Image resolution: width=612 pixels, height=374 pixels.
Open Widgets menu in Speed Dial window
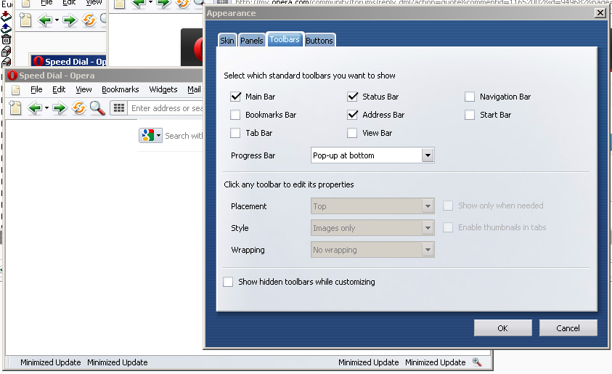tap(163, 89)
